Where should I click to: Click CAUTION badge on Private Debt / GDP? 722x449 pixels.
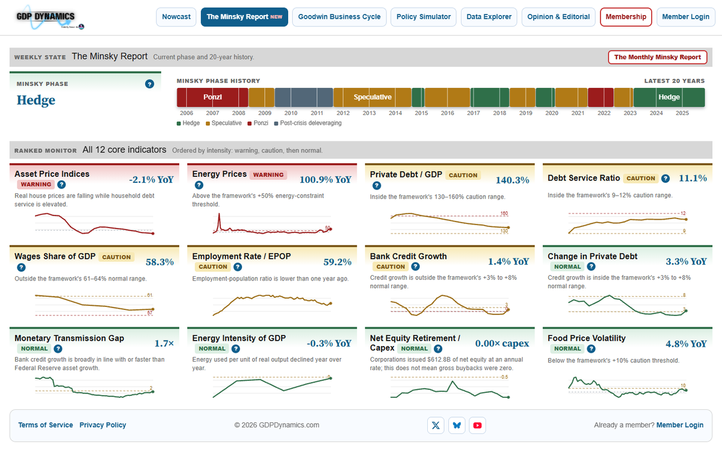[x=463, y=175]
